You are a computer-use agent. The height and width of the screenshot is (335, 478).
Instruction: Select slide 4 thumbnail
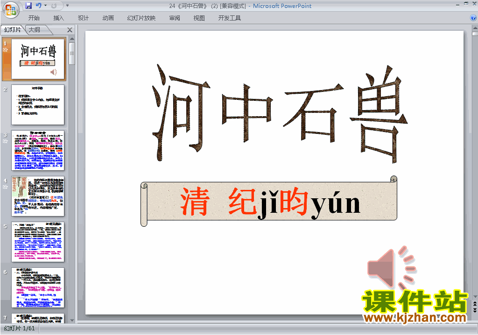coord(38,196)
